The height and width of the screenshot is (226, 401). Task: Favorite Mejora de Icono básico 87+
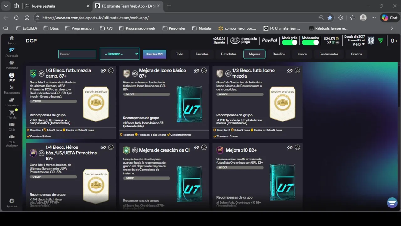click(204, 71)
